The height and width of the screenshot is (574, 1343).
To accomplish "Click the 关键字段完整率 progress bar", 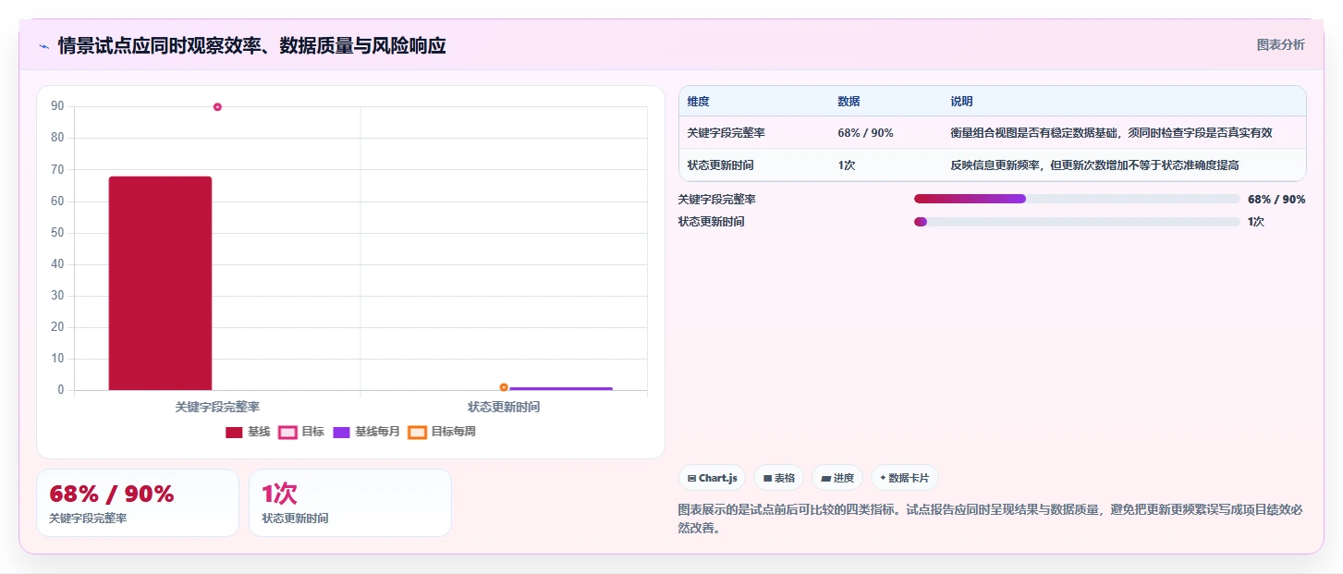I will click(x=1077, y=199).
